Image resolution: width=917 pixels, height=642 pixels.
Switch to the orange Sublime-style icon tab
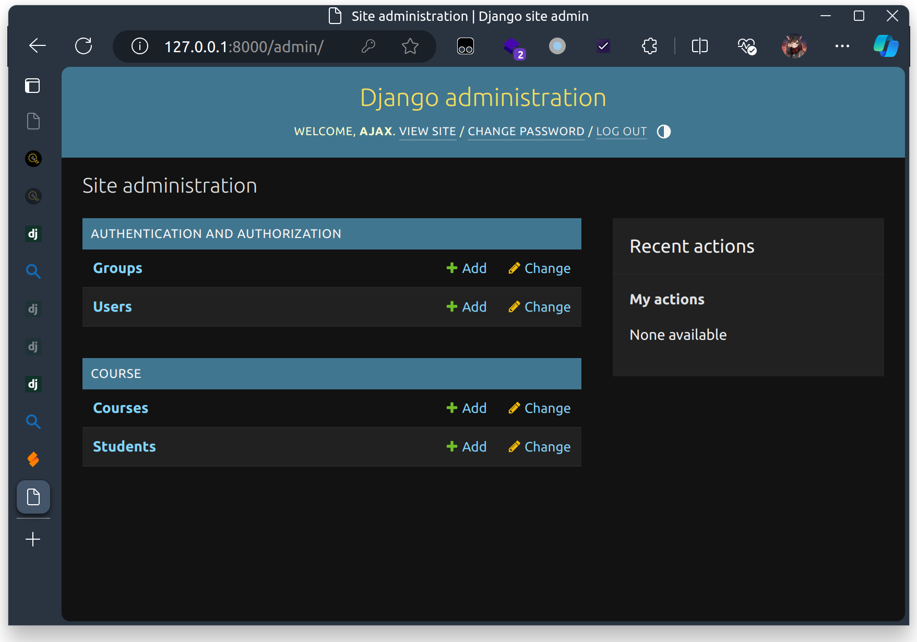point(33,459)
